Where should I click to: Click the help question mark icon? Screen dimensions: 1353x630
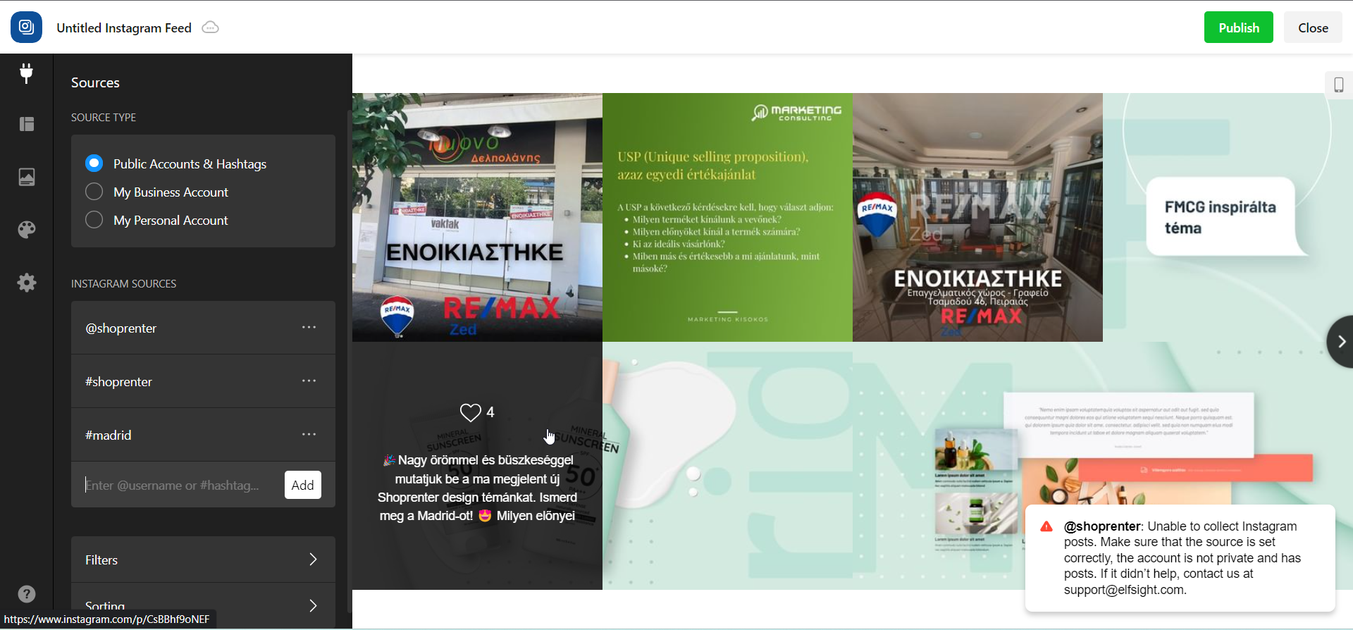pos(27,594)
